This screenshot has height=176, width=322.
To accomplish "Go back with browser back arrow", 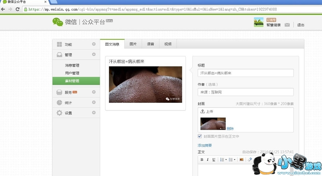I will point(3,9).
